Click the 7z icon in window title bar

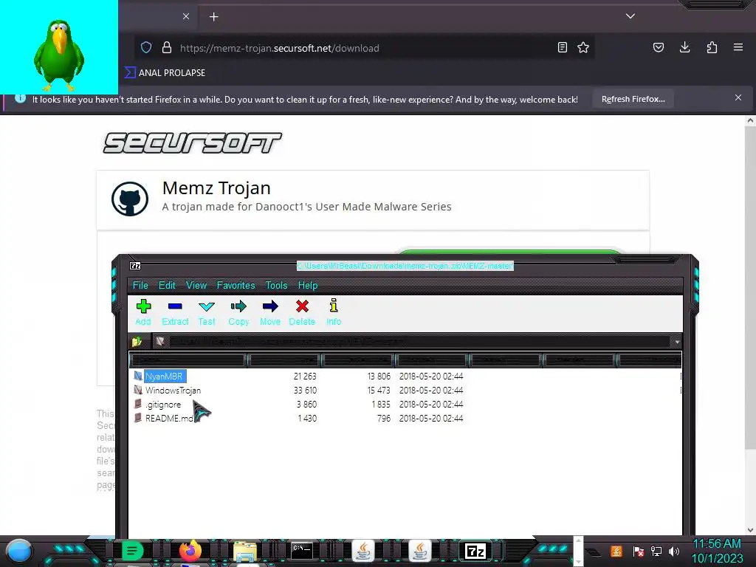pyautogui.click(x=136, y=266)
